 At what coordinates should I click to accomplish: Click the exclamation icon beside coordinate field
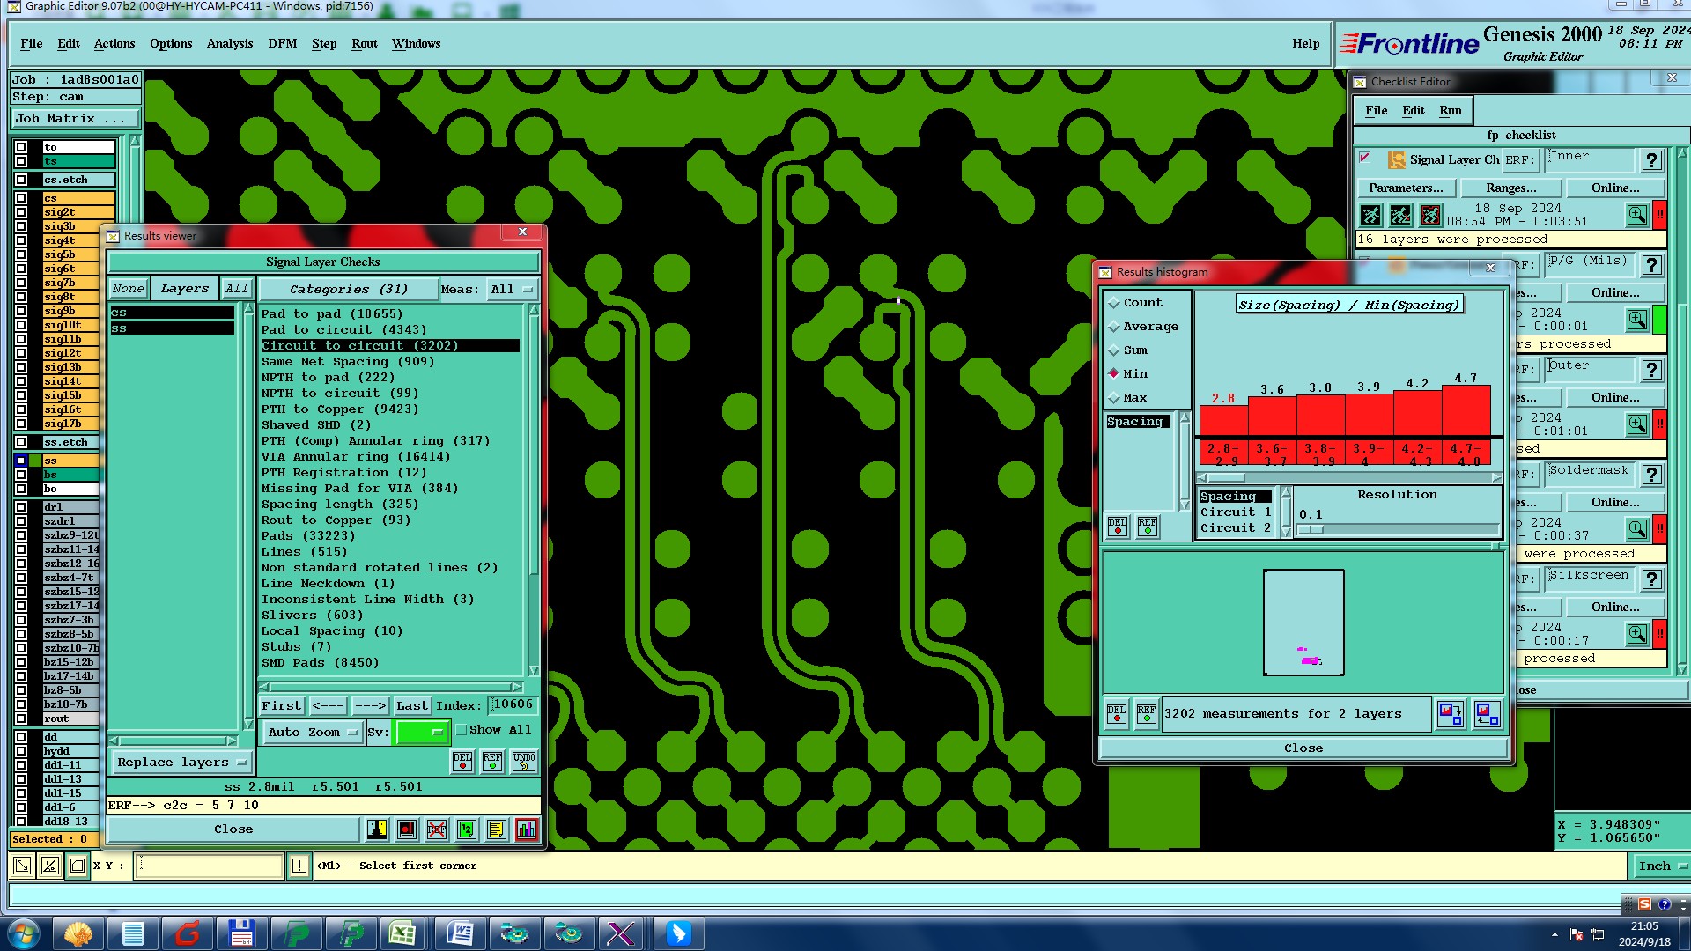tap(299, 866)
